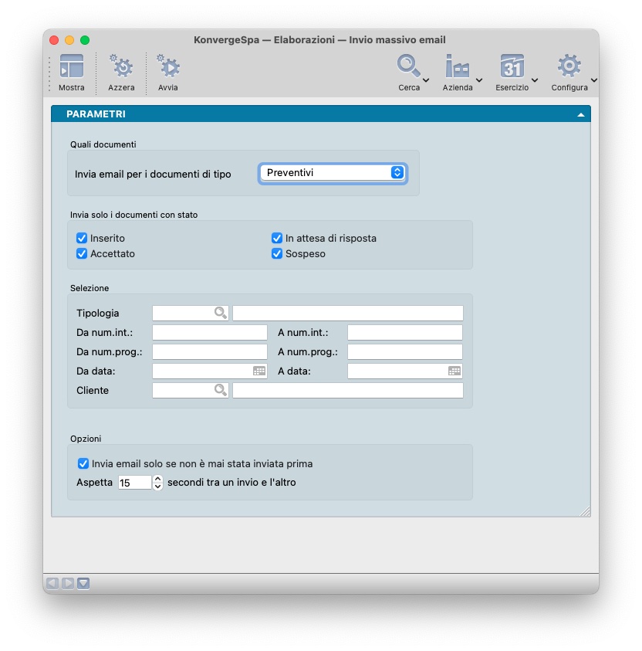642x651 pixels.
Task: Disable 'Invia email solo se non è mai stata inviata'
Action: pyautogui.click(x=83, y=464)
